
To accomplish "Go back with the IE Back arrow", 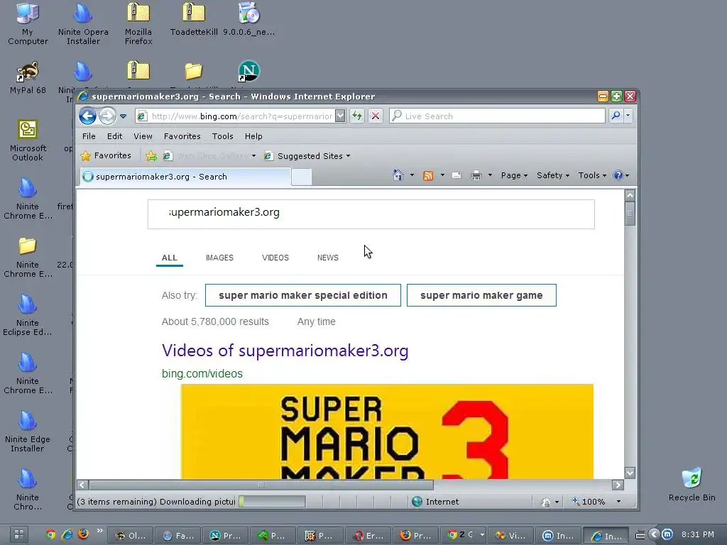I will [x=87, y=116].
